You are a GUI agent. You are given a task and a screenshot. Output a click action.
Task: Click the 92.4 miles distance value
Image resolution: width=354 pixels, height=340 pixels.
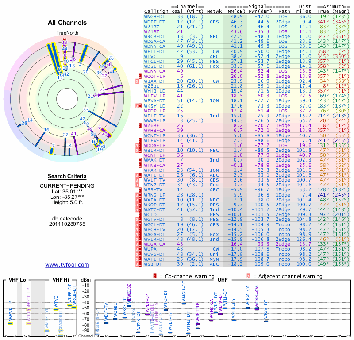[305, 81]
